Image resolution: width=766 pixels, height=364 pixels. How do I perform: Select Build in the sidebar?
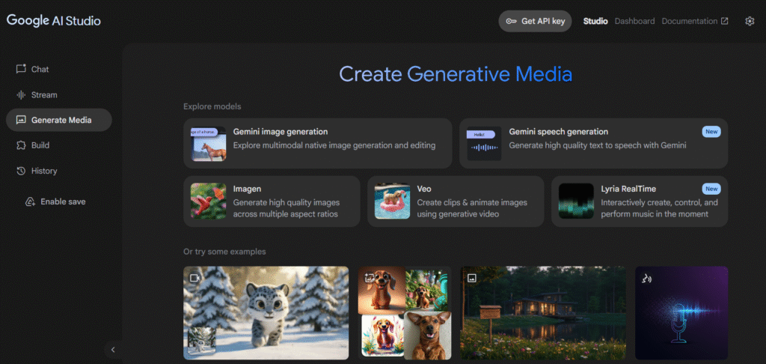pyautogui.click(x=59, y=145)
